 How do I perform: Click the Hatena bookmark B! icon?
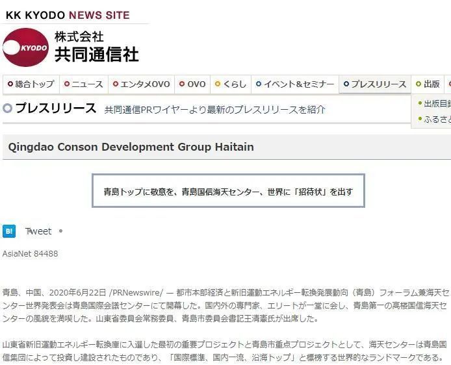(9, 231)
